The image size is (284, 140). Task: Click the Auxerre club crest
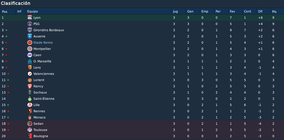(x=30, y=36)
